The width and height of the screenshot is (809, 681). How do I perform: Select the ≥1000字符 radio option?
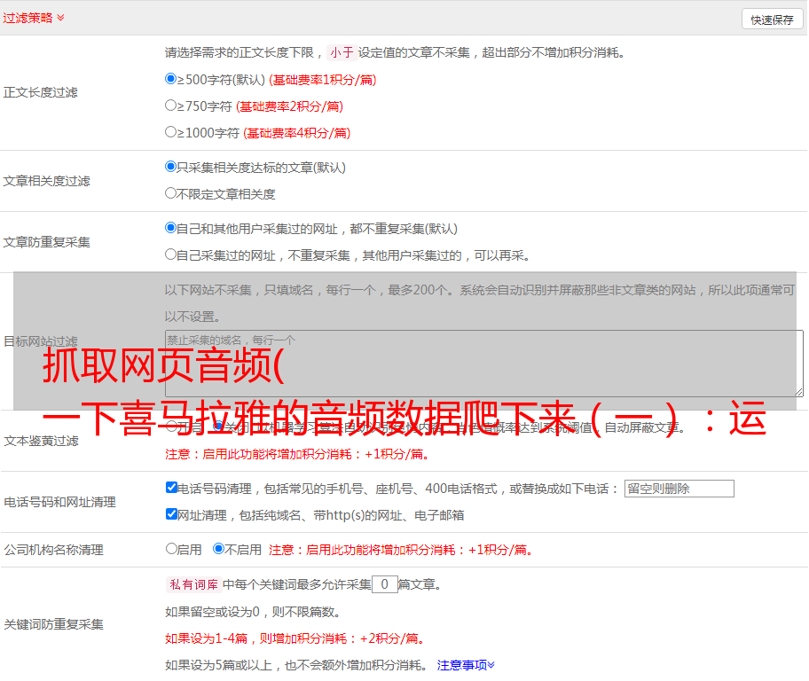pyautogui.click(x=170, y=131)
